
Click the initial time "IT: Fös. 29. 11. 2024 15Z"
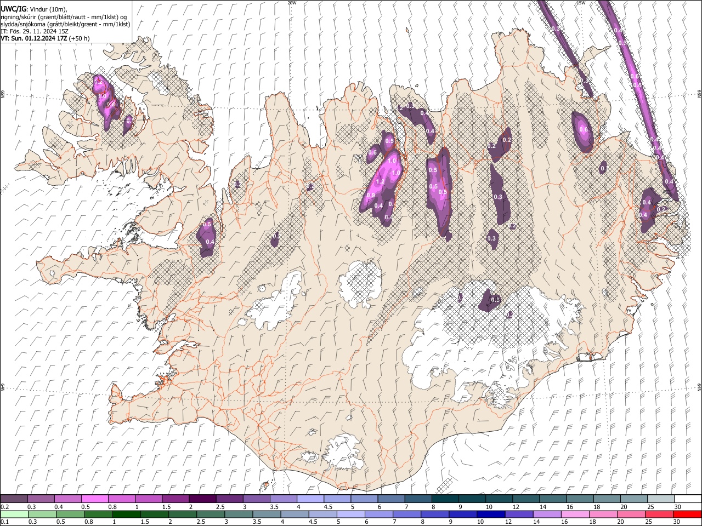click(x=35, y=31)
